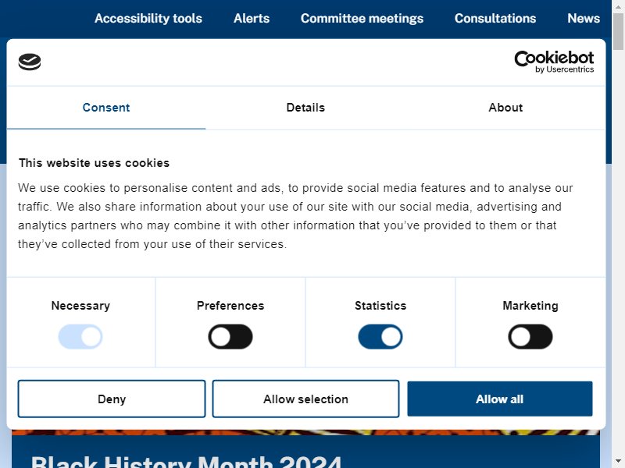
Task: Click the Marketing category label
Action: point(530,306)
